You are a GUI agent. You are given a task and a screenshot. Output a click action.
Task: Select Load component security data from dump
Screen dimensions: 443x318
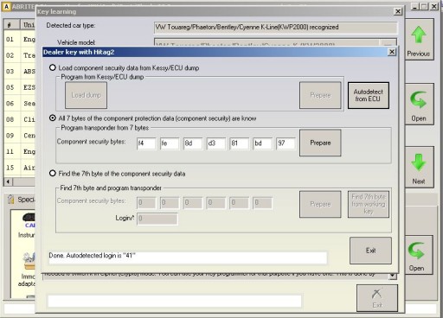click(x=52, y=67)
